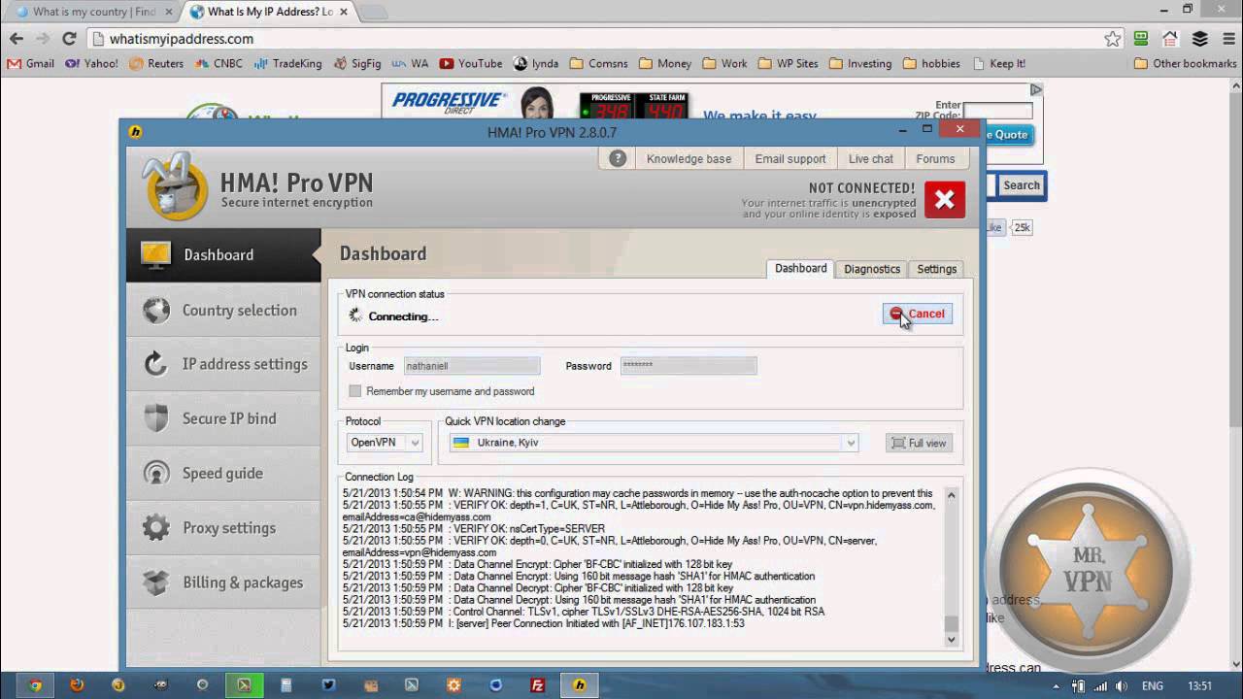Click the red X not-connected status icon
This screenshot has height=699, width=1243.
click(x=944, y=200)
